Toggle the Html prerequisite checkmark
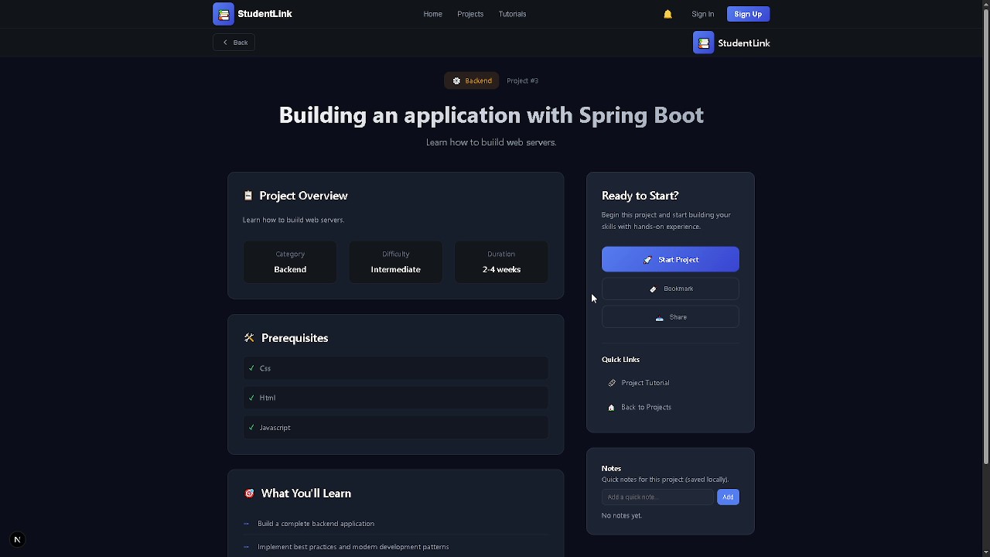Screen dimensions: 990x557 tap(251, 398)
